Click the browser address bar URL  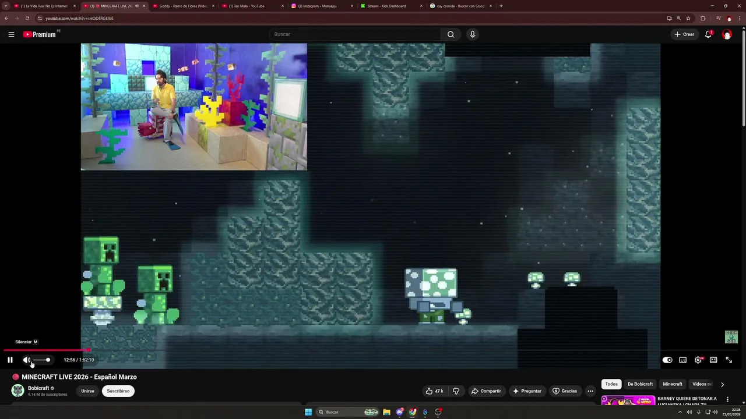[79, 18]
